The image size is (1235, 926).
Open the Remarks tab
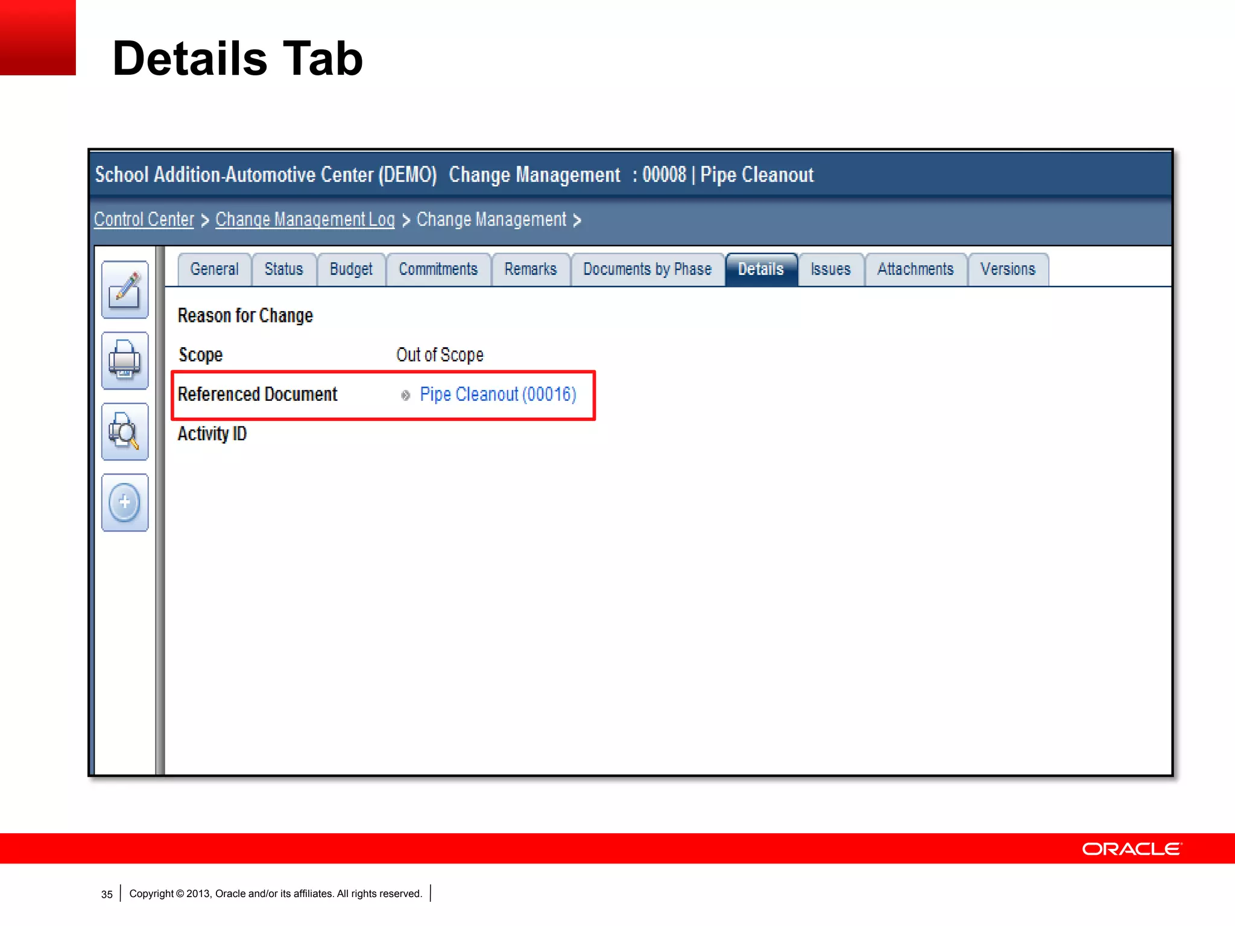click(x=531, y=269)
